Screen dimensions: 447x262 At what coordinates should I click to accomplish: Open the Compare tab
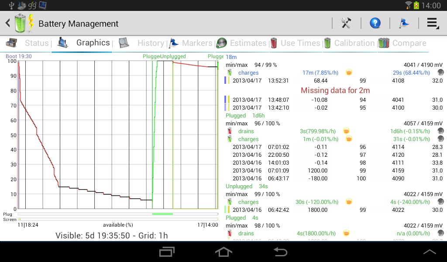pyautogui.click(x=402, y=43)
